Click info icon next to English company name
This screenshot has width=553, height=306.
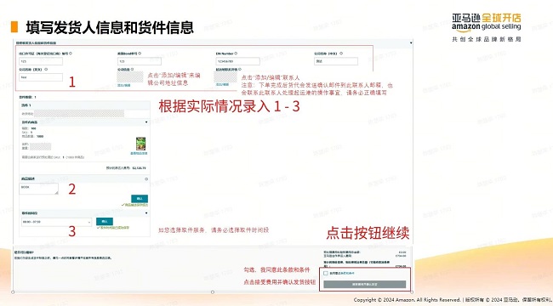click(46, 70)
